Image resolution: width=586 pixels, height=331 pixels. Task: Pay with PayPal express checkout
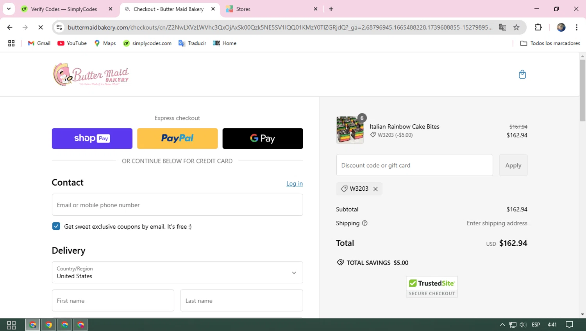pyautogui.click(x=177, y=138)
